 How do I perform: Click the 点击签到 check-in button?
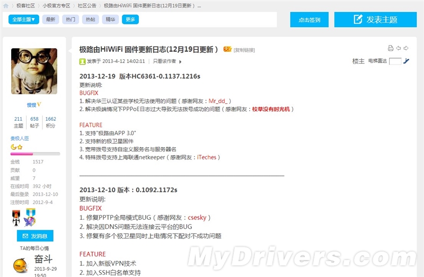coord(310,20)
